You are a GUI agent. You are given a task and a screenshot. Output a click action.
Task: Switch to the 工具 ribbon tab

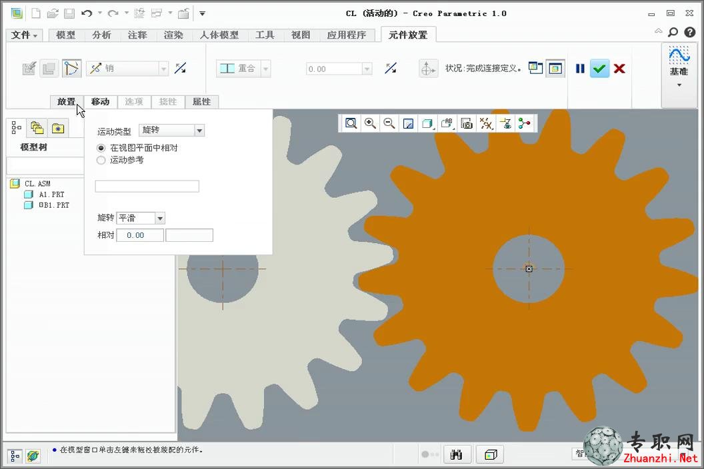coord(265,35)
